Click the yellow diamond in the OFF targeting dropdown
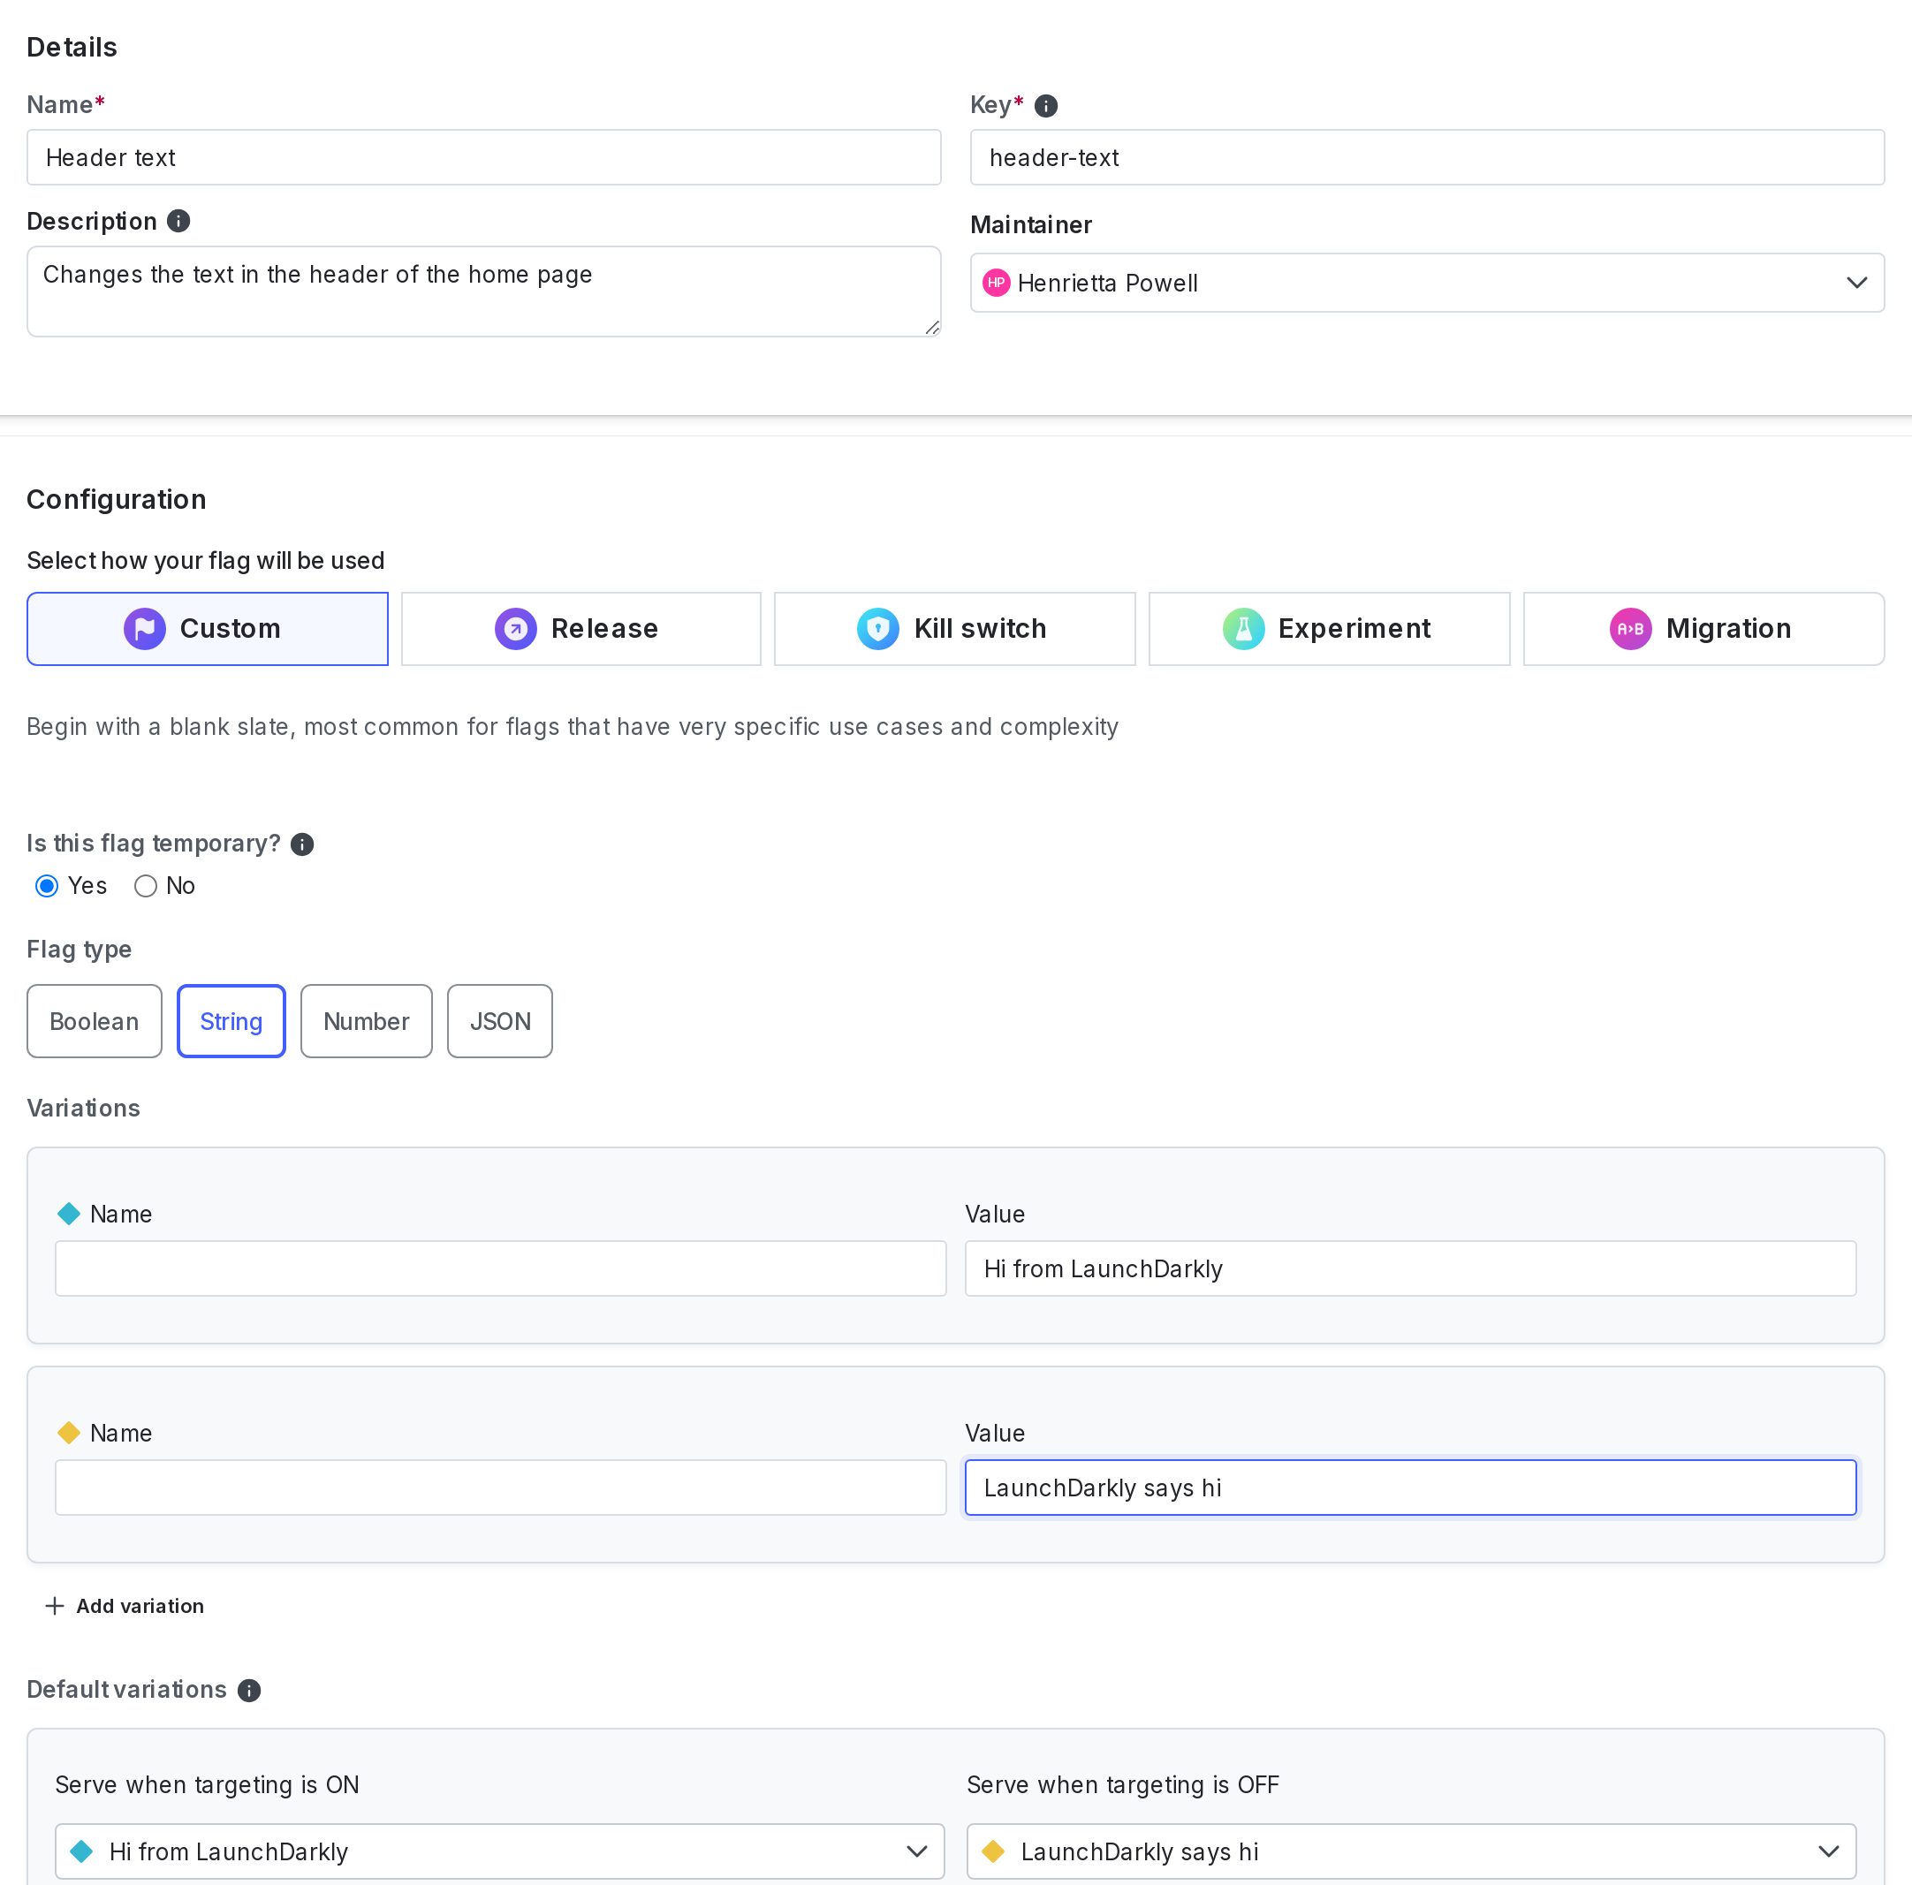The height and width of the screenshot is (1885, 1912). (994, 1851)
